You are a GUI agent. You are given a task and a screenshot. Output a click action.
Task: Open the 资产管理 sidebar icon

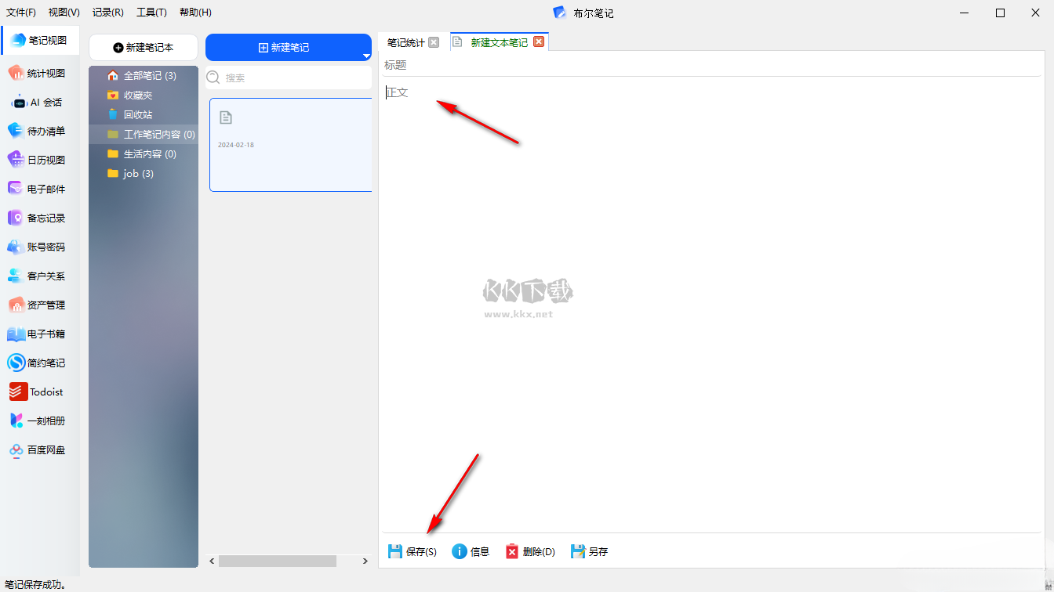[16, 305]
